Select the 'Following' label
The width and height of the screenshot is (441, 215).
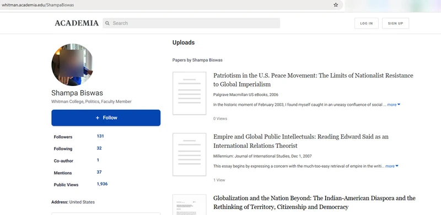point(63,149)
